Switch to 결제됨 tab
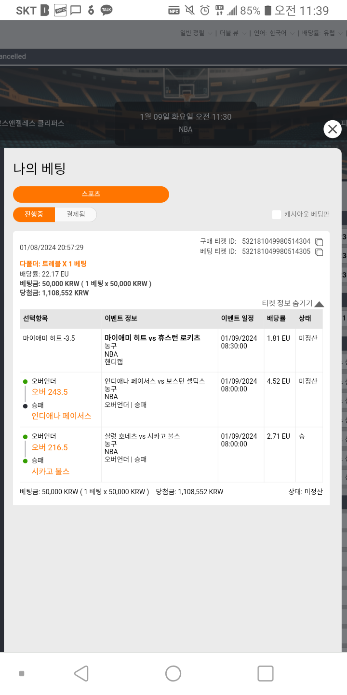Viewport: 347px width, 695px height. 76,214
